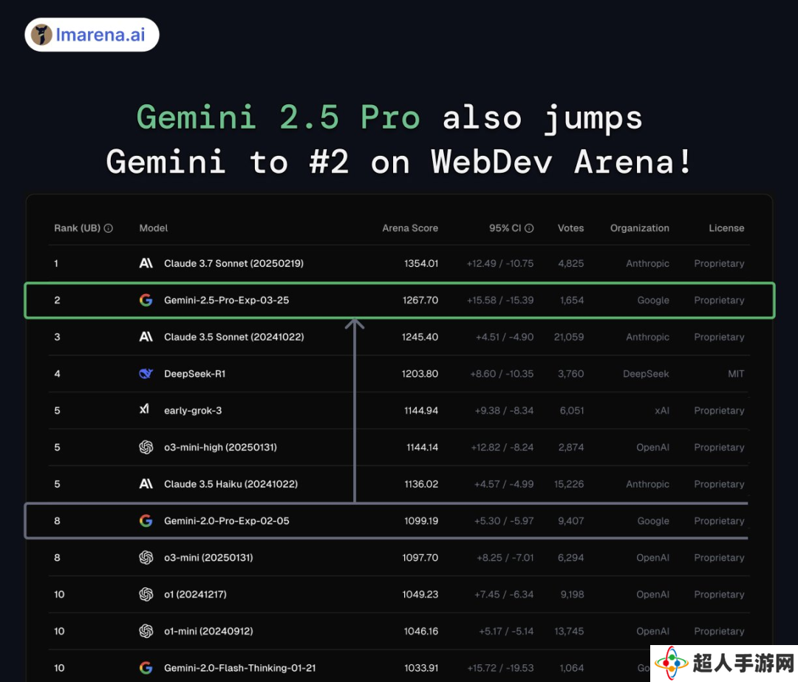
Task: Select model name Claude 3.5 Haiku (20241022)
Action: click(231, 484)
